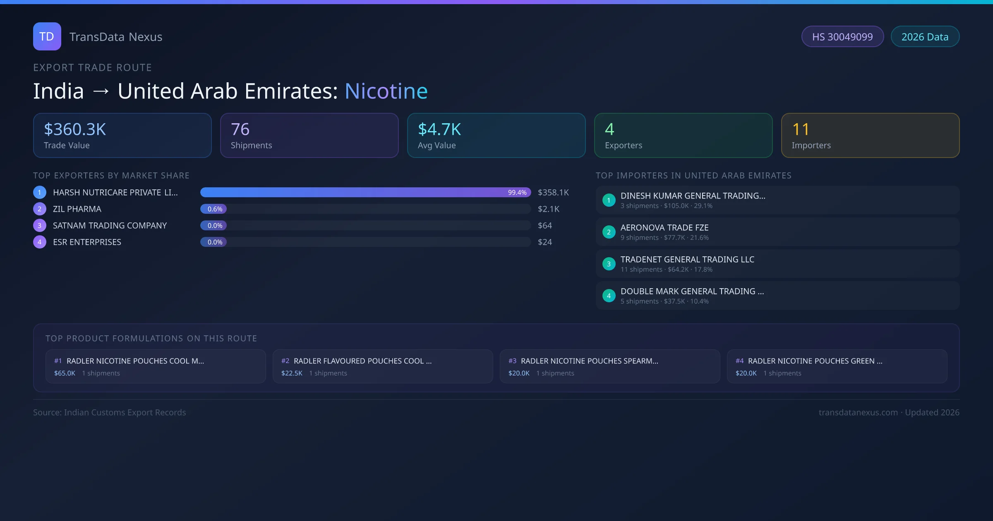Click the 99.4% market share bar

365,192
